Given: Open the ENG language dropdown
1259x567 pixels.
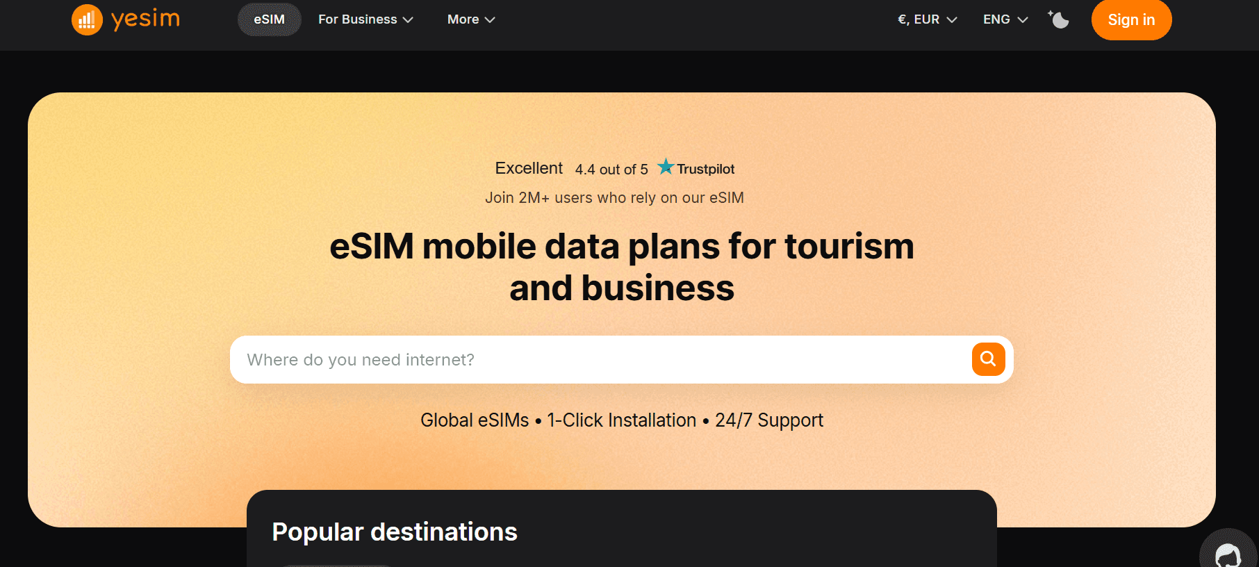Looking at the screenshot, I should pos(996,19).
